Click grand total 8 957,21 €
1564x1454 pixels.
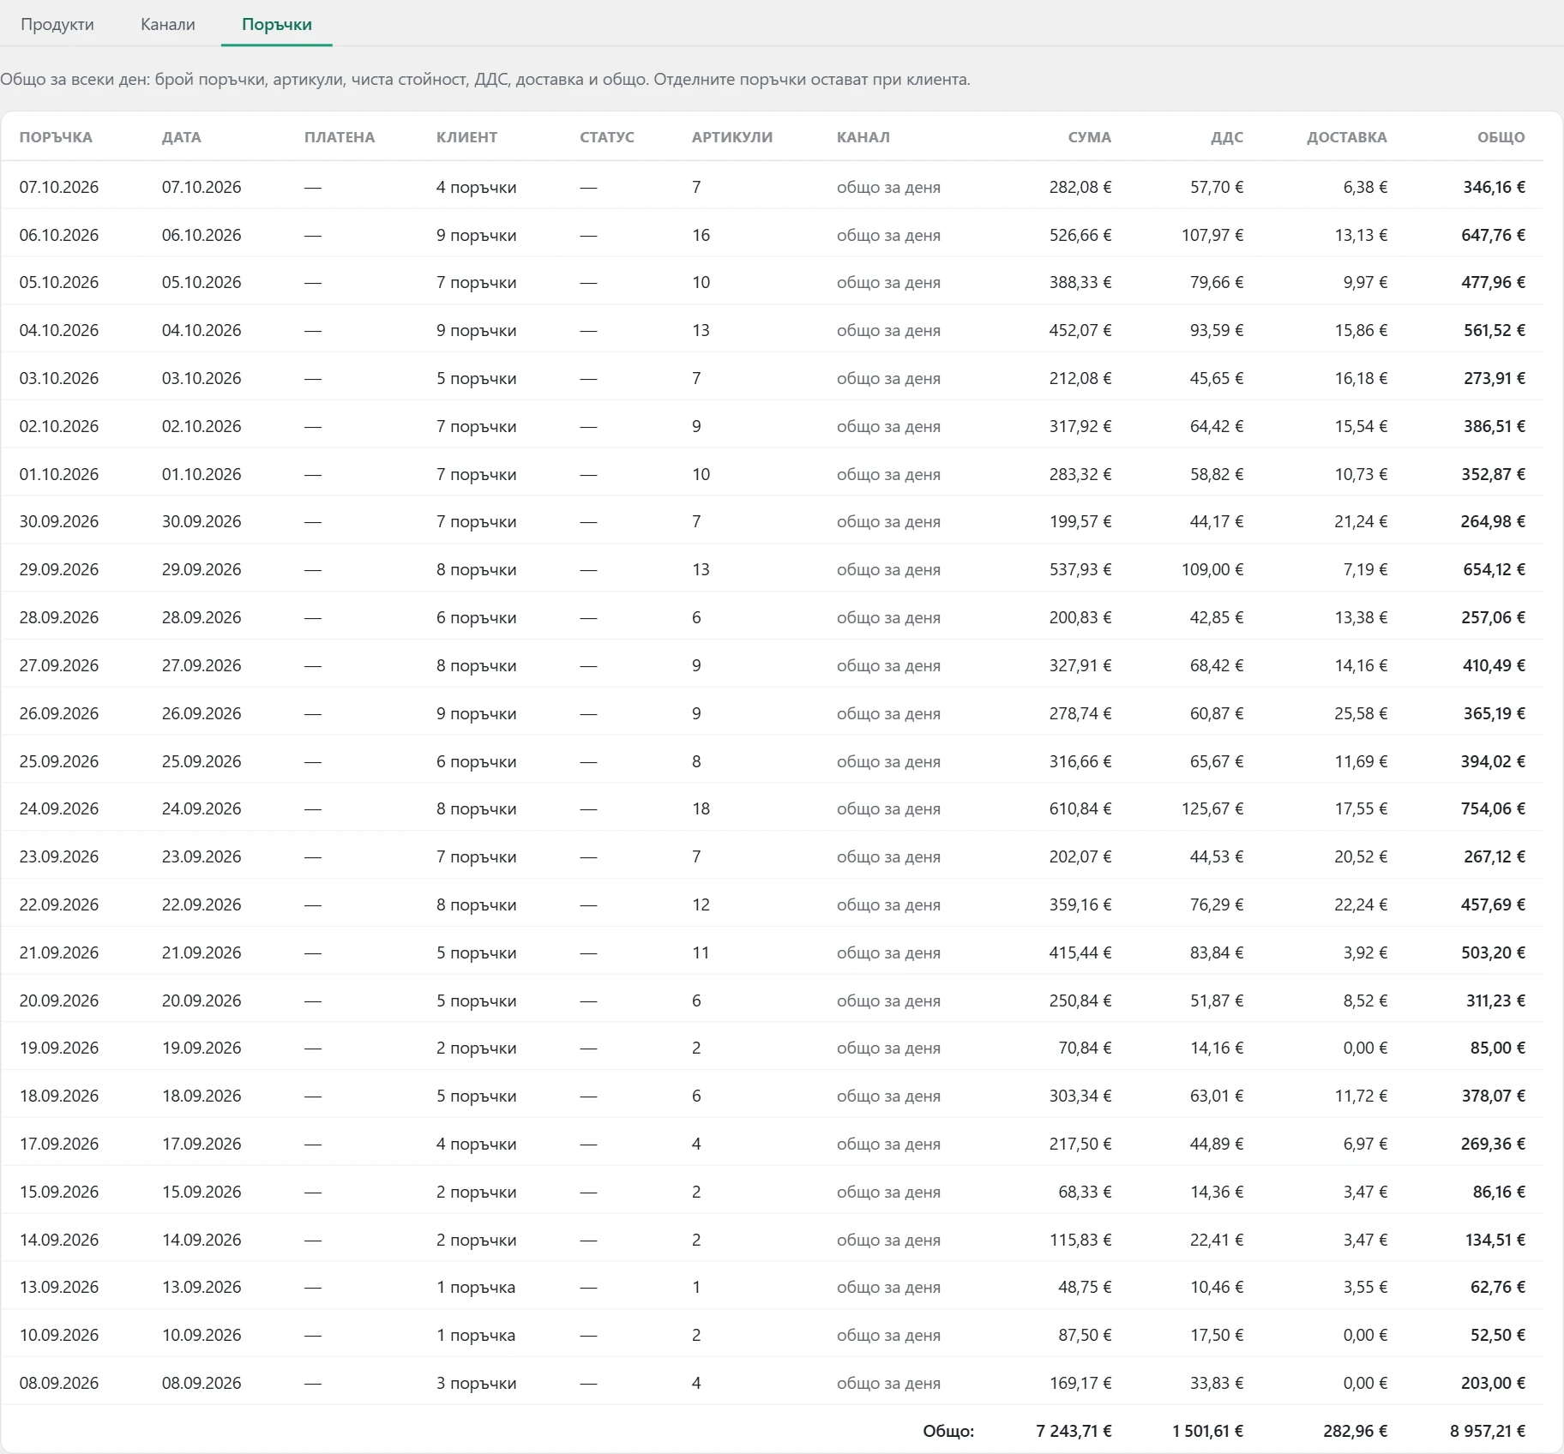click(1488, 1431)
